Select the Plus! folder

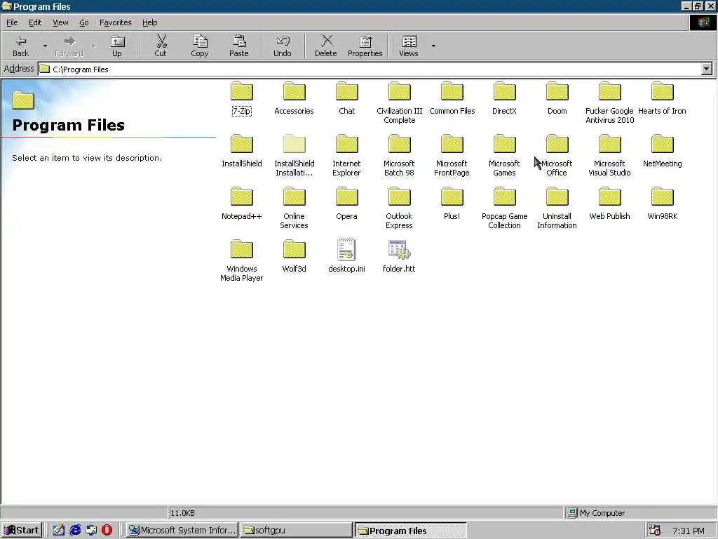(452, 204)
